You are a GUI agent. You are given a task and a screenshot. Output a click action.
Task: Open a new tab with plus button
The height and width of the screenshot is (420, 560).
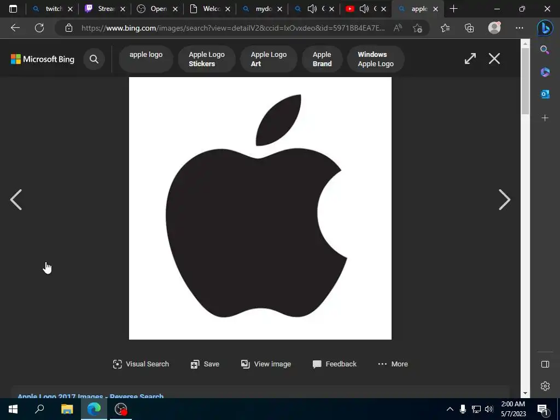tap(453, 9)
